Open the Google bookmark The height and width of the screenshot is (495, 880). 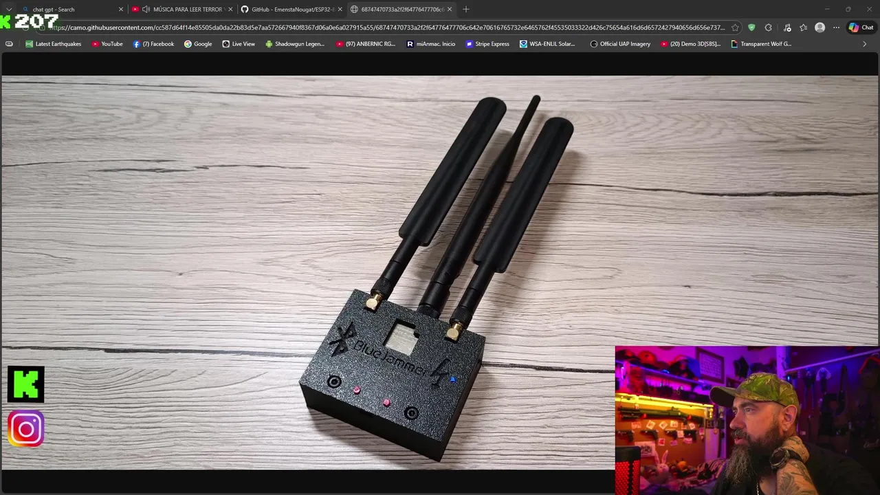coord(198,44)
